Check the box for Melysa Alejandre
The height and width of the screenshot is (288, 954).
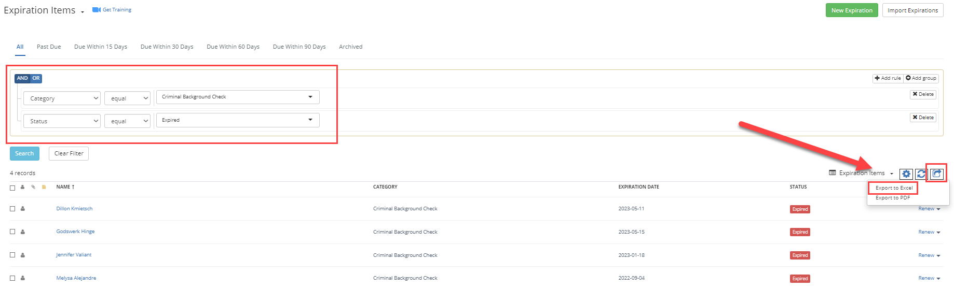click(x=12, y=278)
